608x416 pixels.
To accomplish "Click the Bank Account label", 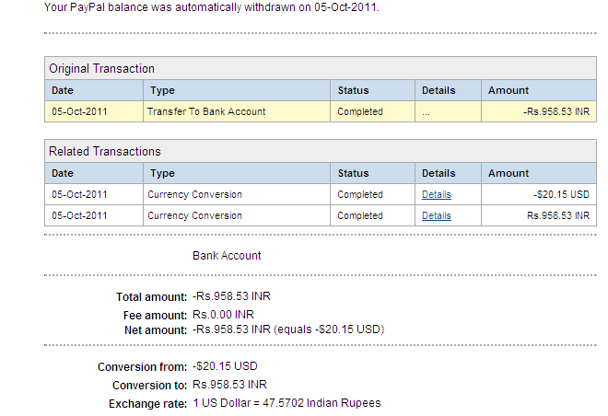I will pos(227,256).
